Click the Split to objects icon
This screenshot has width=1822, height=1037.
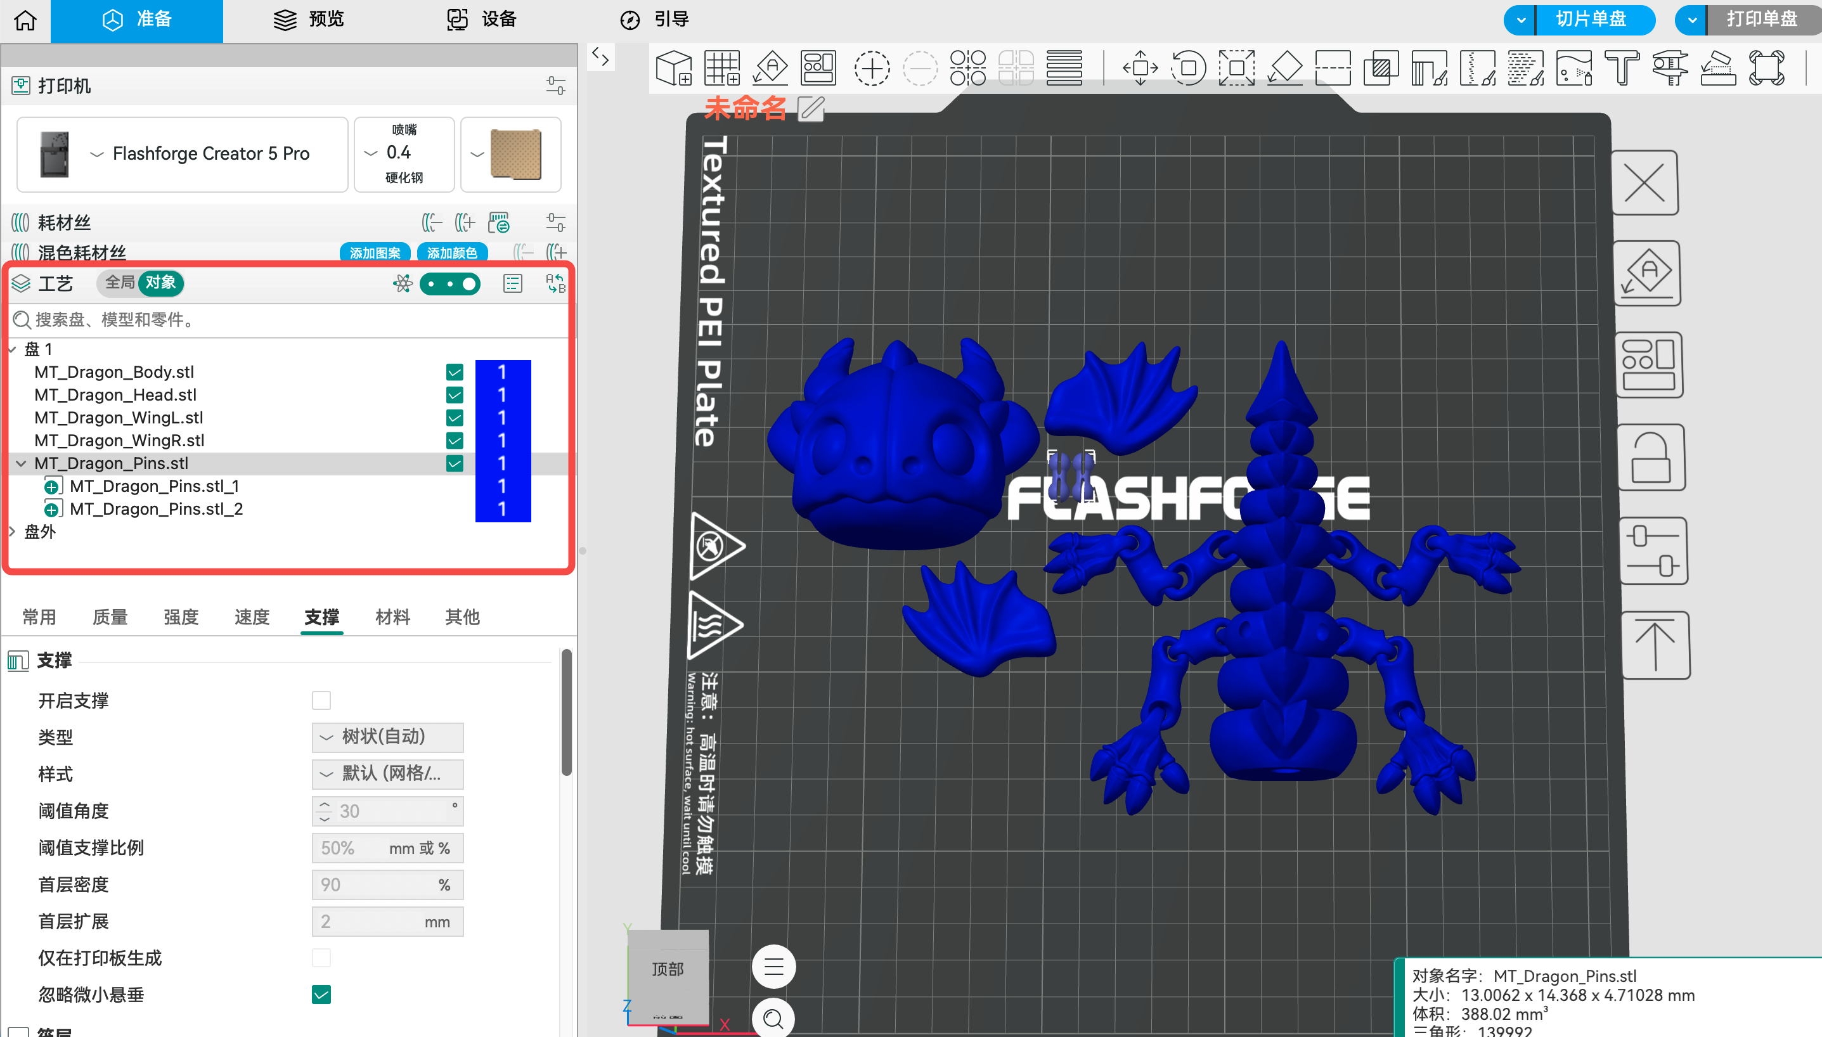pos(968,68)
